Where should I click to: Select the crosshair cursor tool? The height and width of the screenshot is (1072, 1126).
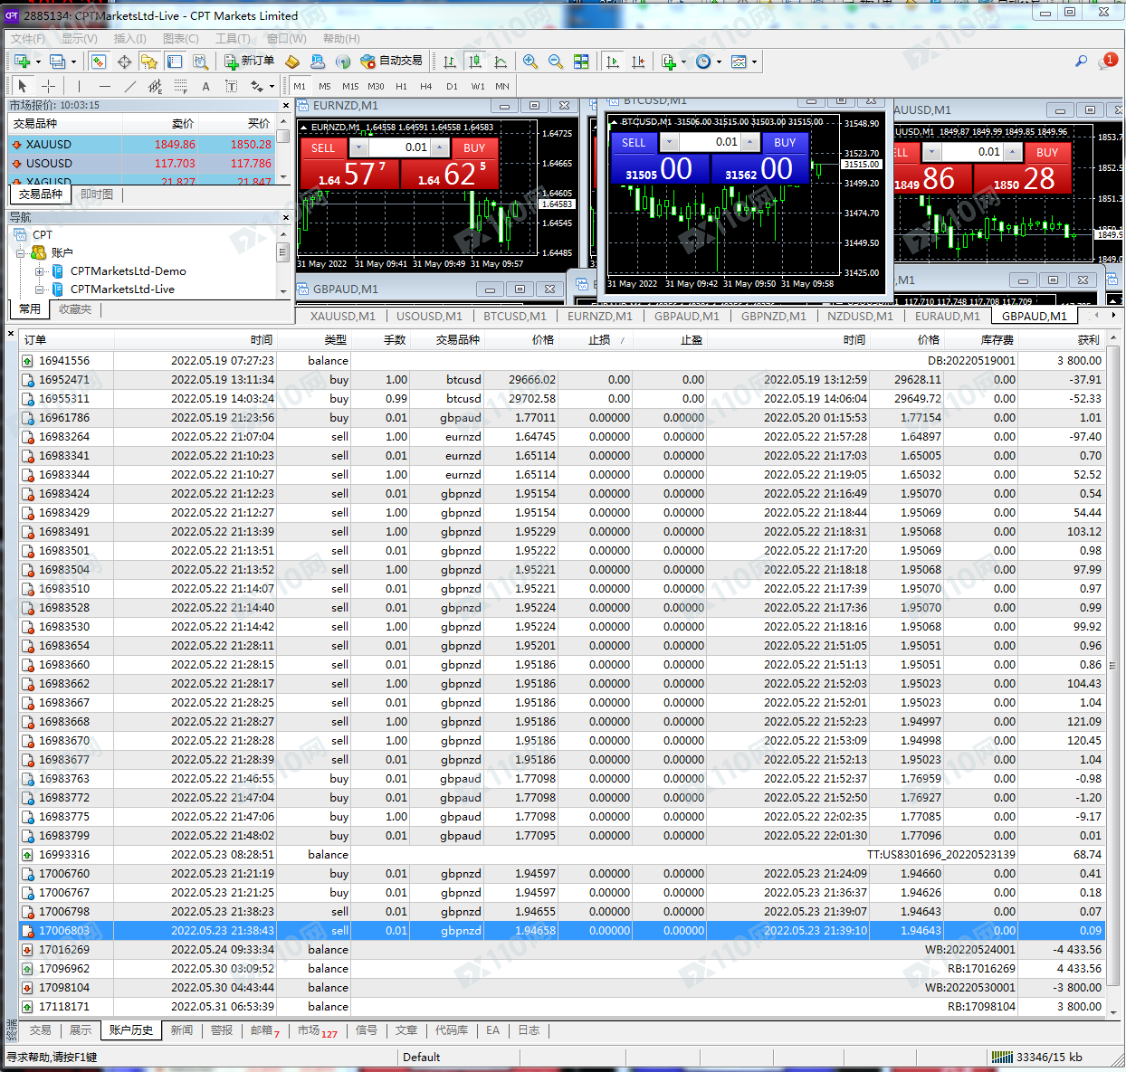(x=49, y=86)
